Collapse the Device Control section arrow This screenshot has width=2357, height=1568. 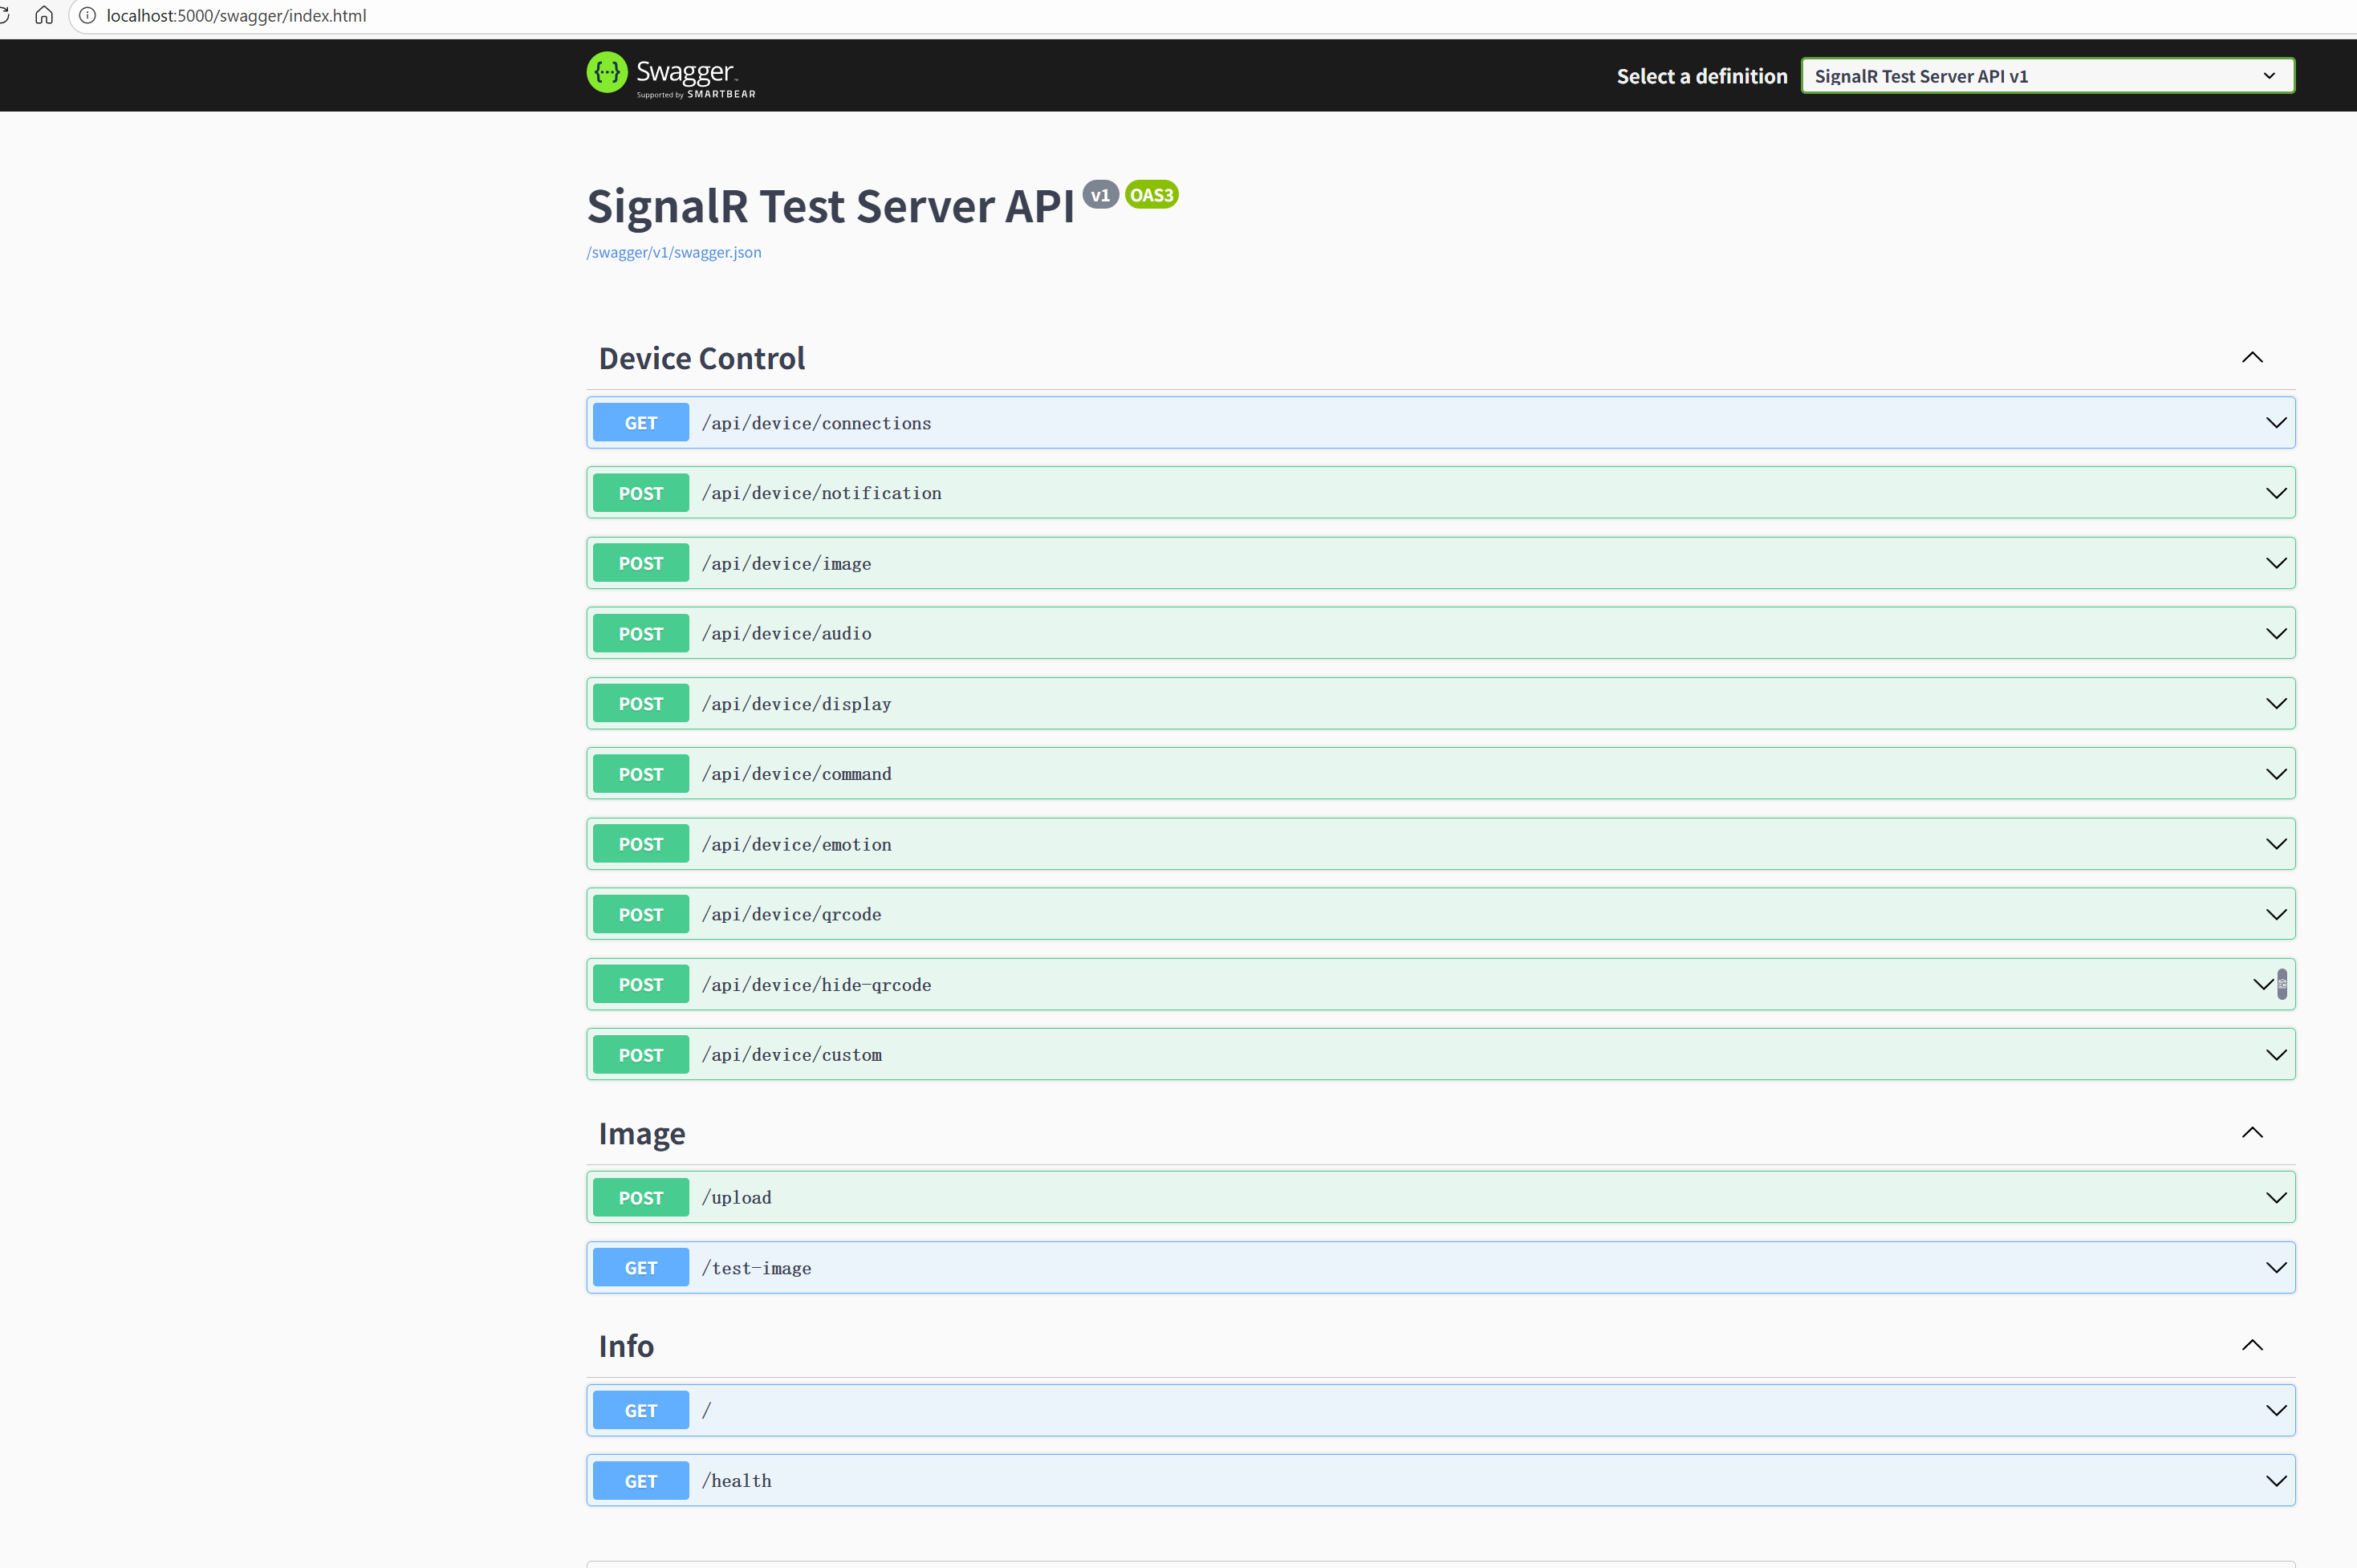click(x=2251, y=358)
